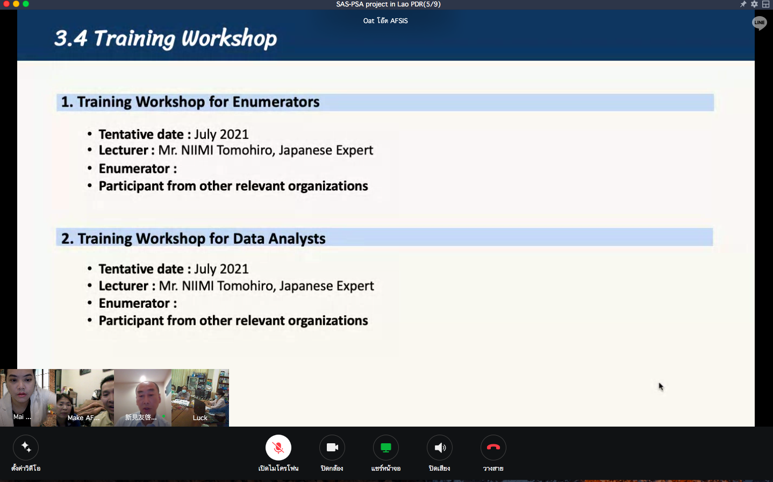Viewport: 773px width, 482px height.
Task: Pin the call window on top
Action: tap(743, 4)
